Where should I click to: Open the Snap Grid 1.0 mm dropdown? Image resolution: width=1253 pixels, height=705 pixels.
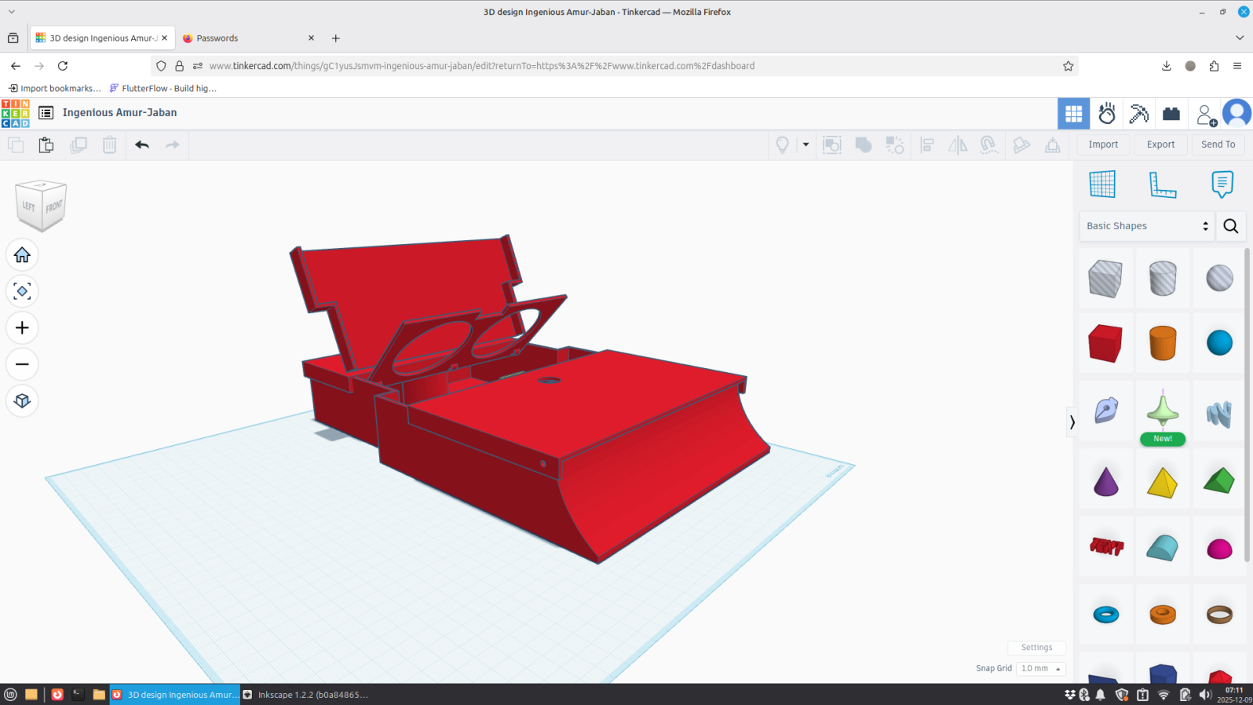[1040, 669]
